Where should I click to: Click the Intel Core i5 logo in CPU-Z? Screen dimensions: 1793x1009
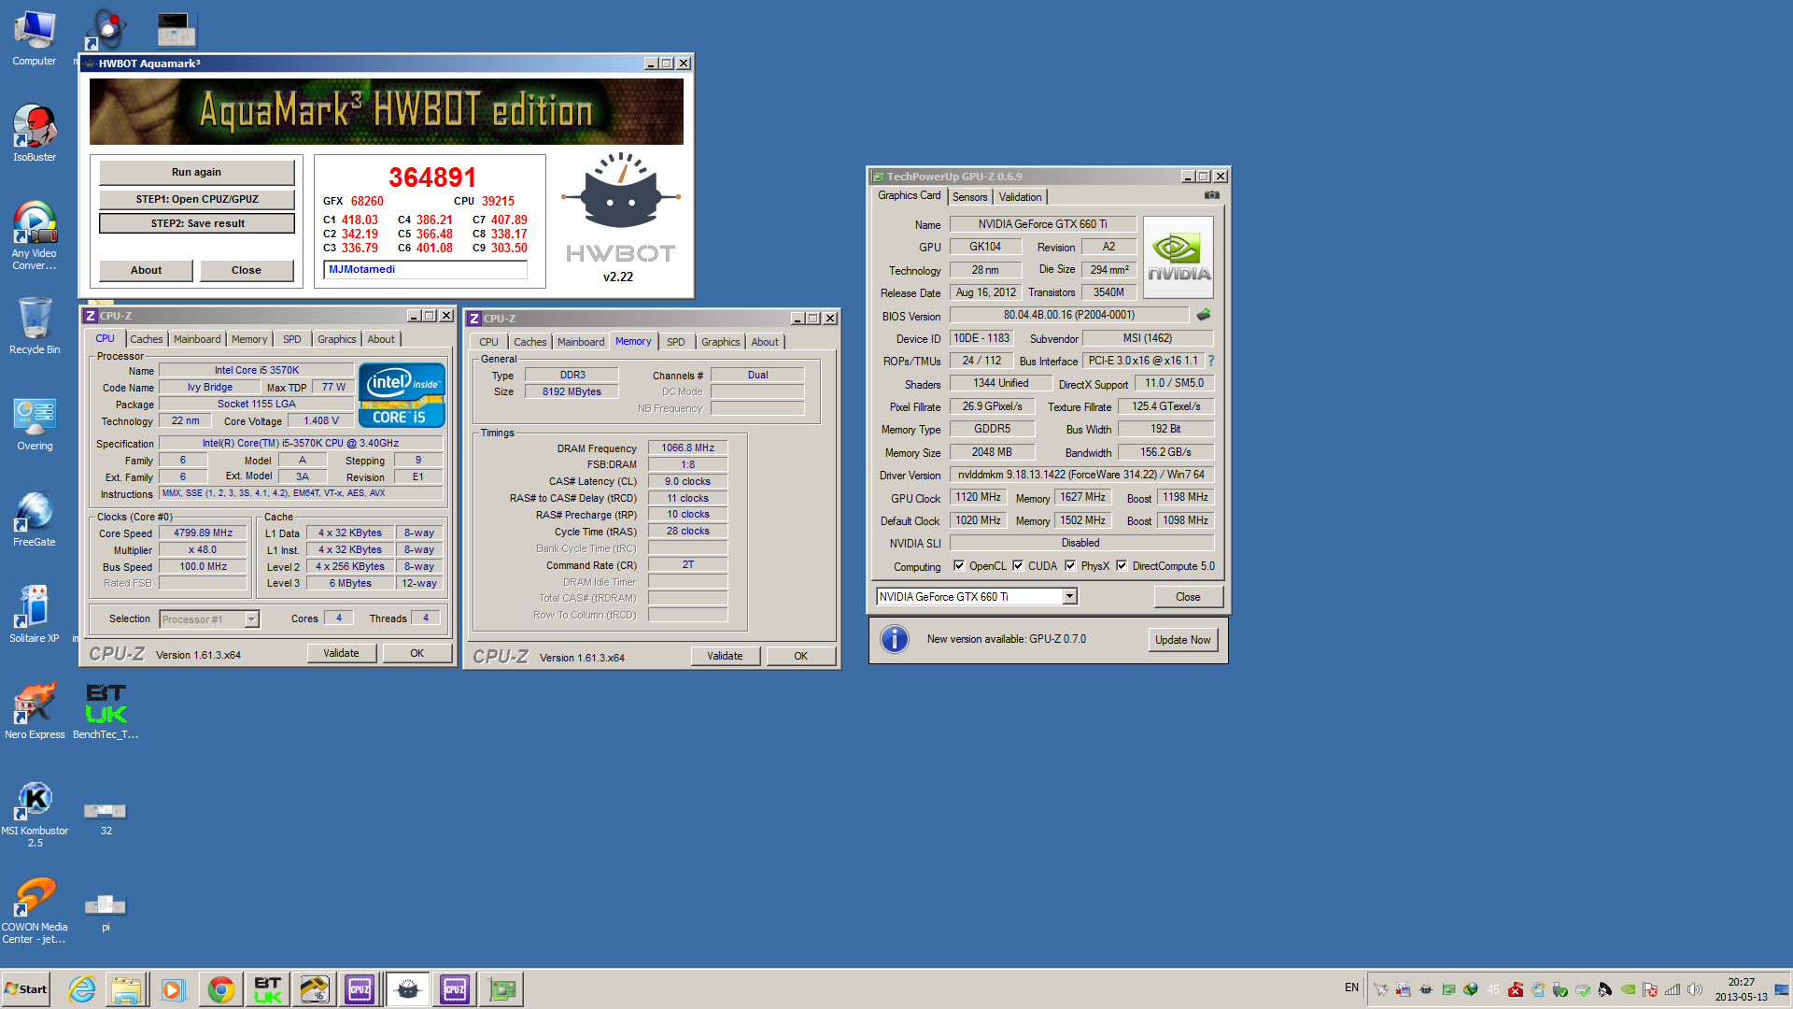[x=402, y=395]
